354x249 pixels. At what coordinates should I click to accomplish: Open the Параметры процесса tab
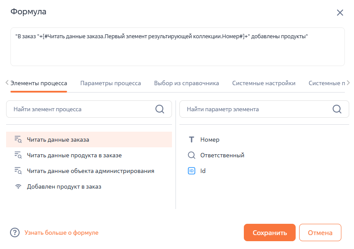pos(111,83)
